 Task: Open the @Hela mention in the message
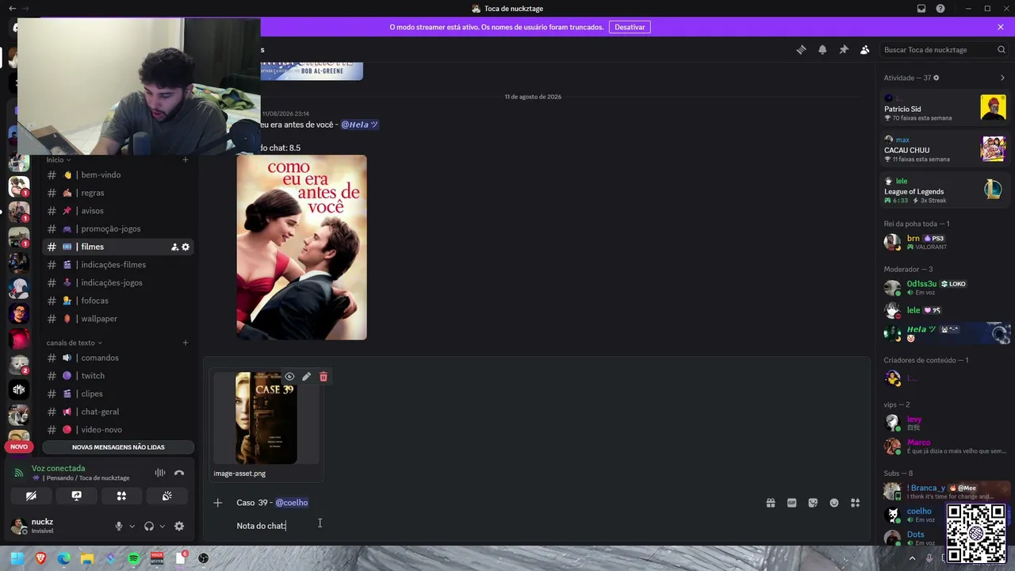[x=359, y=125]
